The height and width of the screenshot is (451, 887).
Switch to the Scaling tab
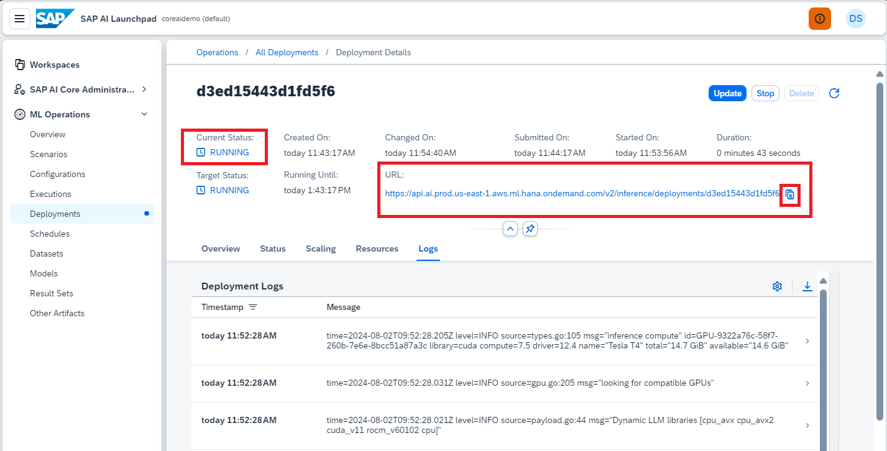coord(321,248)
